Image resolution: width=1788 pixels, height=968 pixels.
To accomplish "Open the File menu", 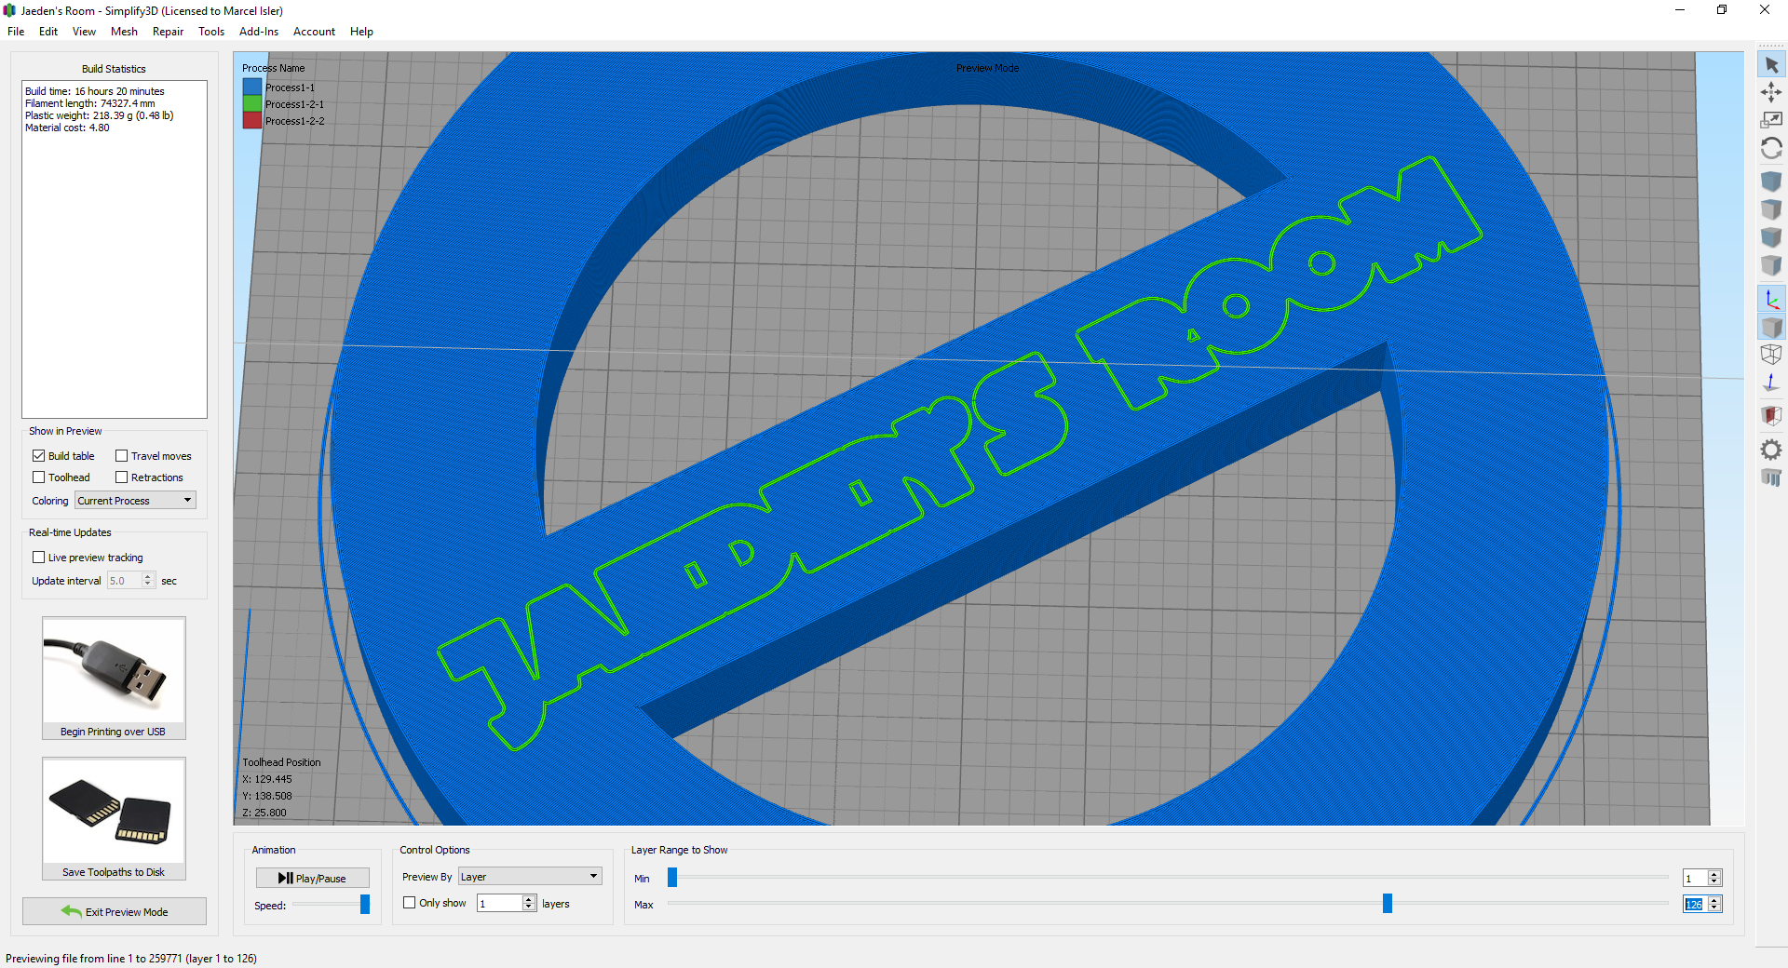I will (x=16, y=32).
